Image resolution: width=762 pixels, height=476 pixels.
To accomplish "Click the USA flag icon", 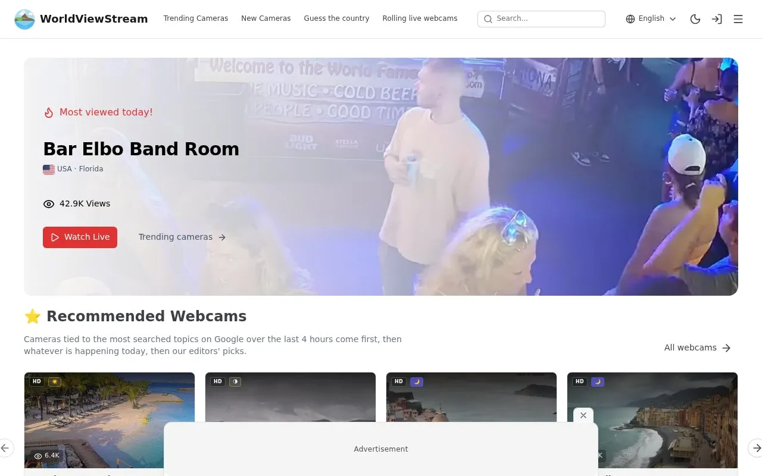I will click(49, 169).
